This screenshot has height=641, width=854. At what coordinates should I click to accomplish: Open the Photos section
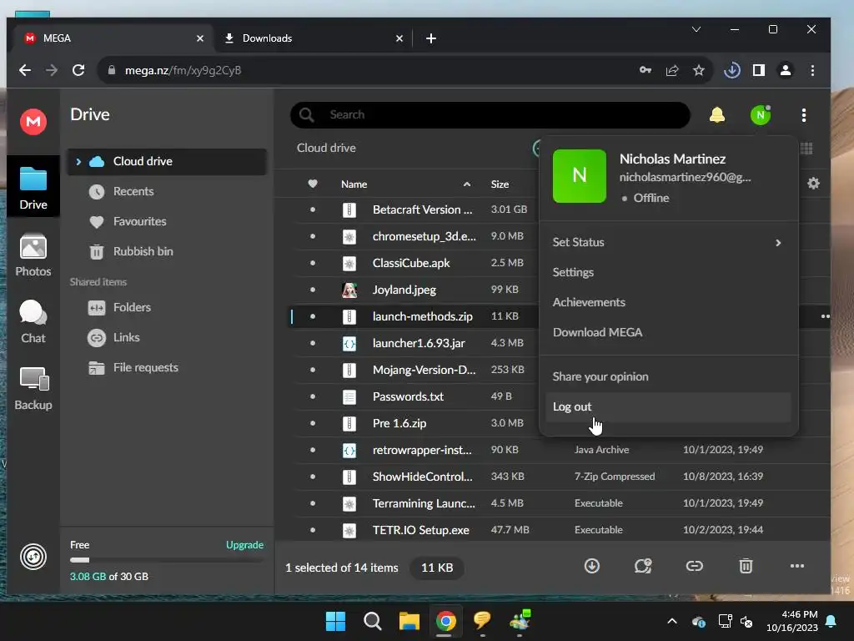33,255
